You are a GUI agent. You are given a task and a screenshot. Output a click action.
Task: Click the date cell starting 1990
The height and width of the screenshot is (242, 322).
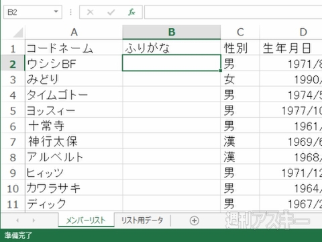coord(291,79)
